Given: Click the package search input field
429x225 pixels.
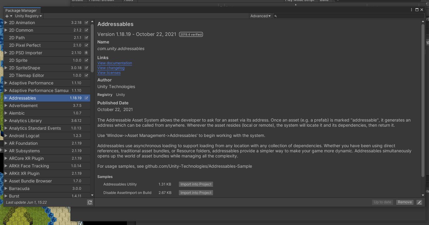Looking at the screenshot, I should pyautogui.click(x=349, y=16).
